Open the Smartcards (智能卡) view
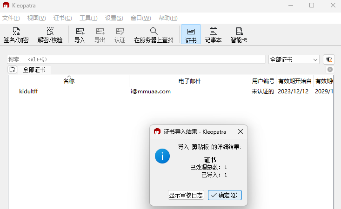Image resolution: width=341 pixels, height=209 pixels. click(x=239, y=35)
